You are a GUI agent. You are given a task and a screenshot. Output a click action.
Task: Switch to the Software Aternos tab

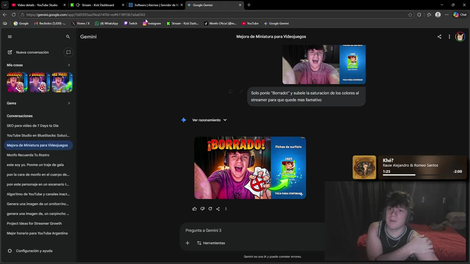[x=156, y=5]
